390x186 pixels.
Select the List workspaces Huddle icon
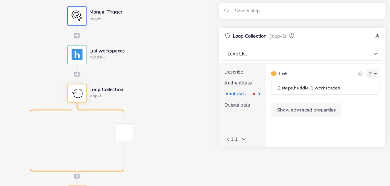[77, 54]
